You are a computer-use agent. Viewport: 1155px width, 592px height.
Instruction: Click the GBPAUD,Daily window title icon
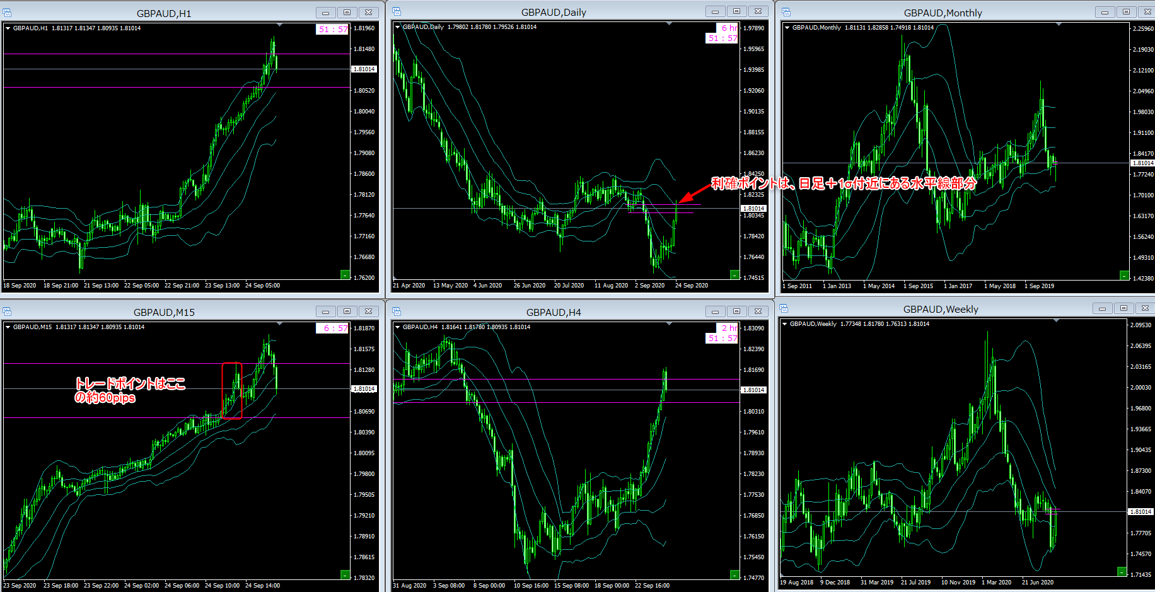[x=397, y=11]
